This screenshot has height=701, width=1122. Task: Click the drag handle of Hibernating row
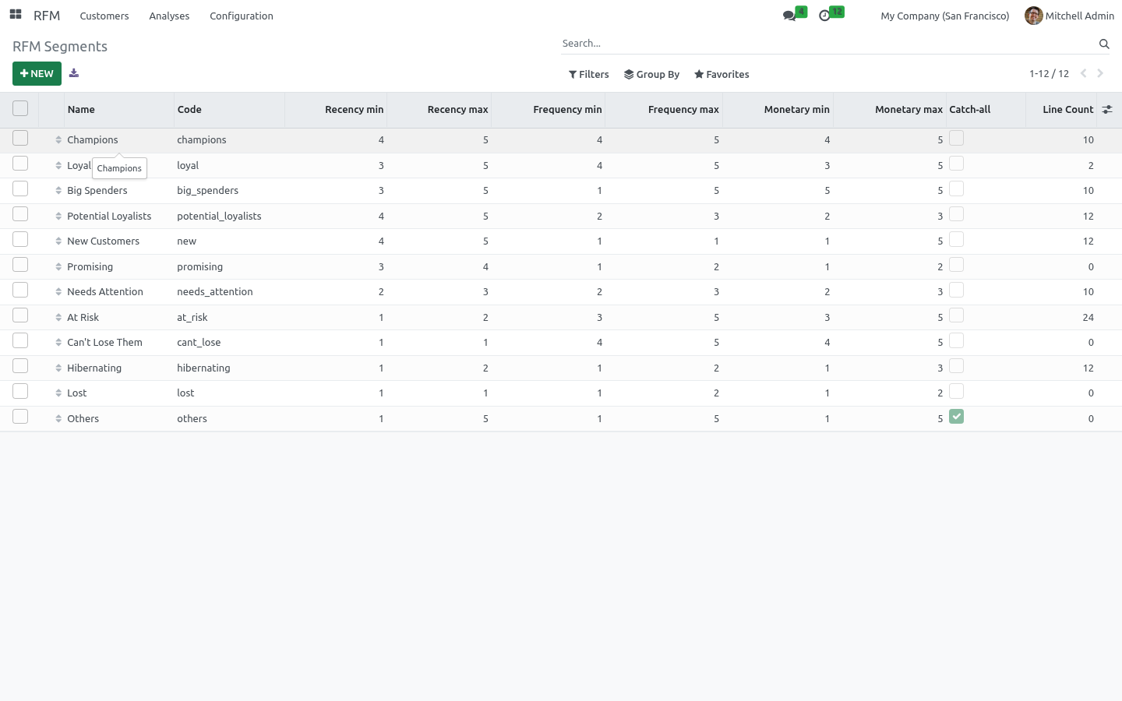click(58, 368)
